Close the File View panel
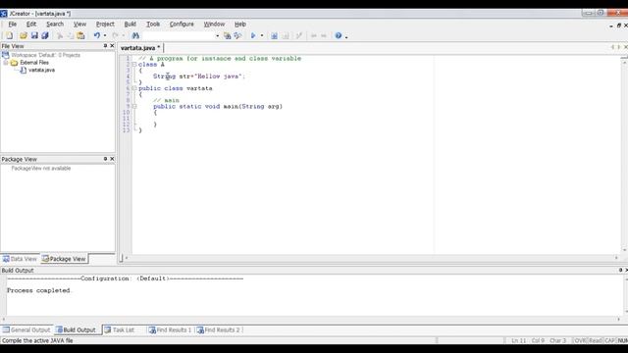Screen dimensions: 628x353 (x=112, y=46)
